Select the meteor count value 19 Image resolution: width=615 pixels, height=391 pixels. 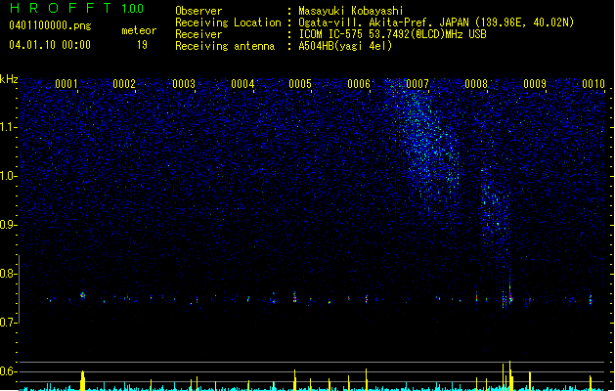(142, 45)
